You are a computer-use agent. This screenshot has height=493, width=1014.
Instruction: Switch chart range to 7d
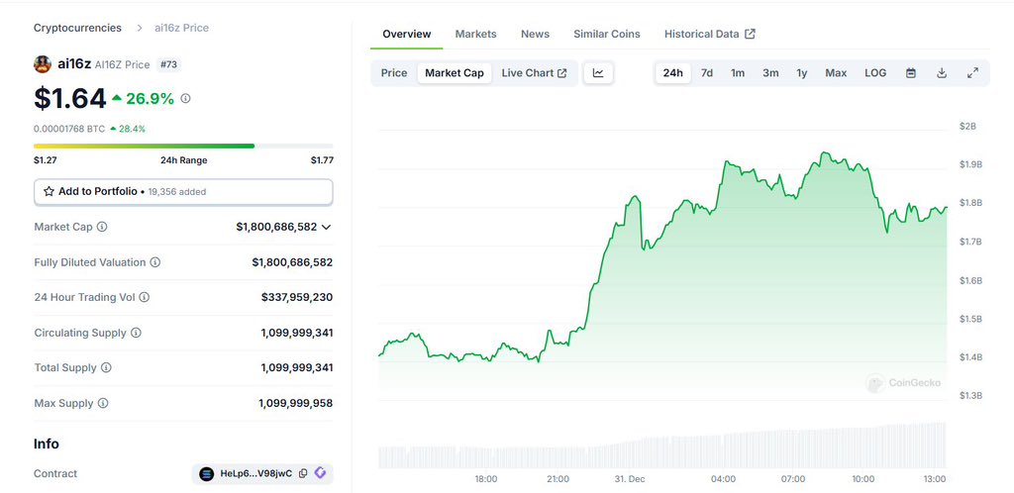click(707, 73)
